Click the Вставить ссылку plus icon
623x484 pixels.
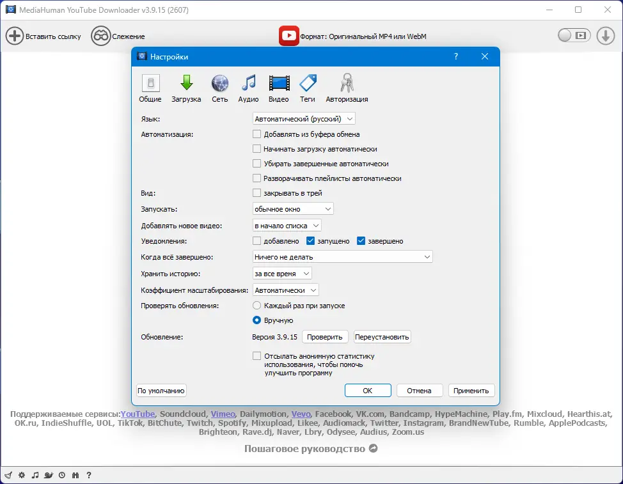pyautogui.click(x=15, y=36)
